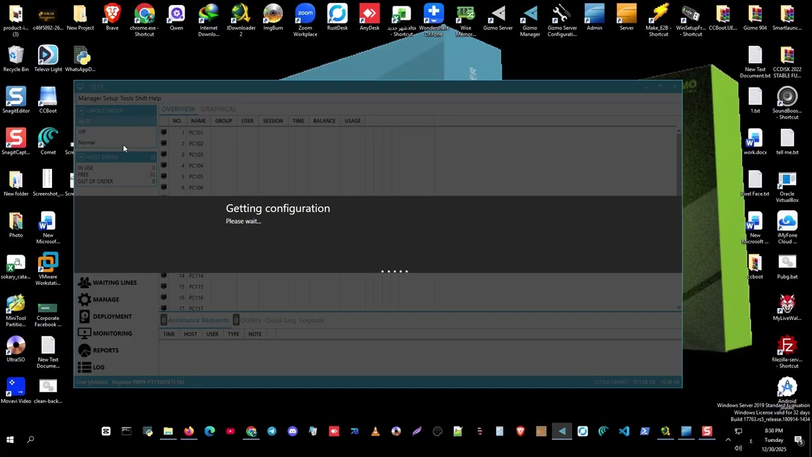Viewport: 812px width, 457px height.
Task: Open AnyDesk desktop icon
Action: point(369,17)
